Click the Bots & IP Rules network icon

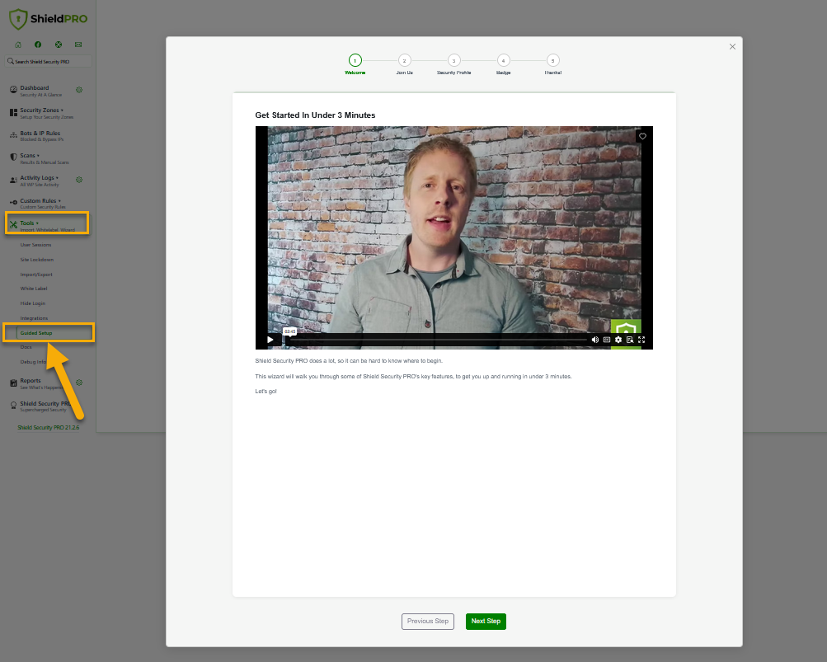14,135
